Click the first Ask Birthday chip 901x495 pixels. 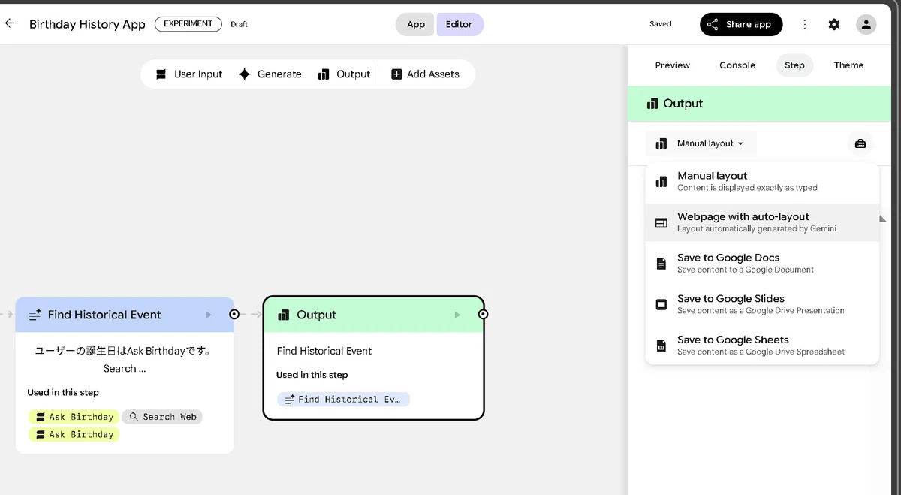tap(74, 417)
